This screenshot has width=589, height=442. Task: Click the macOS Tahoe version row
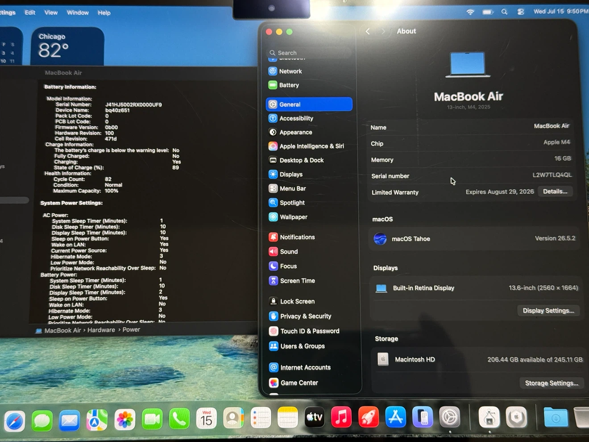coord(475,239)
